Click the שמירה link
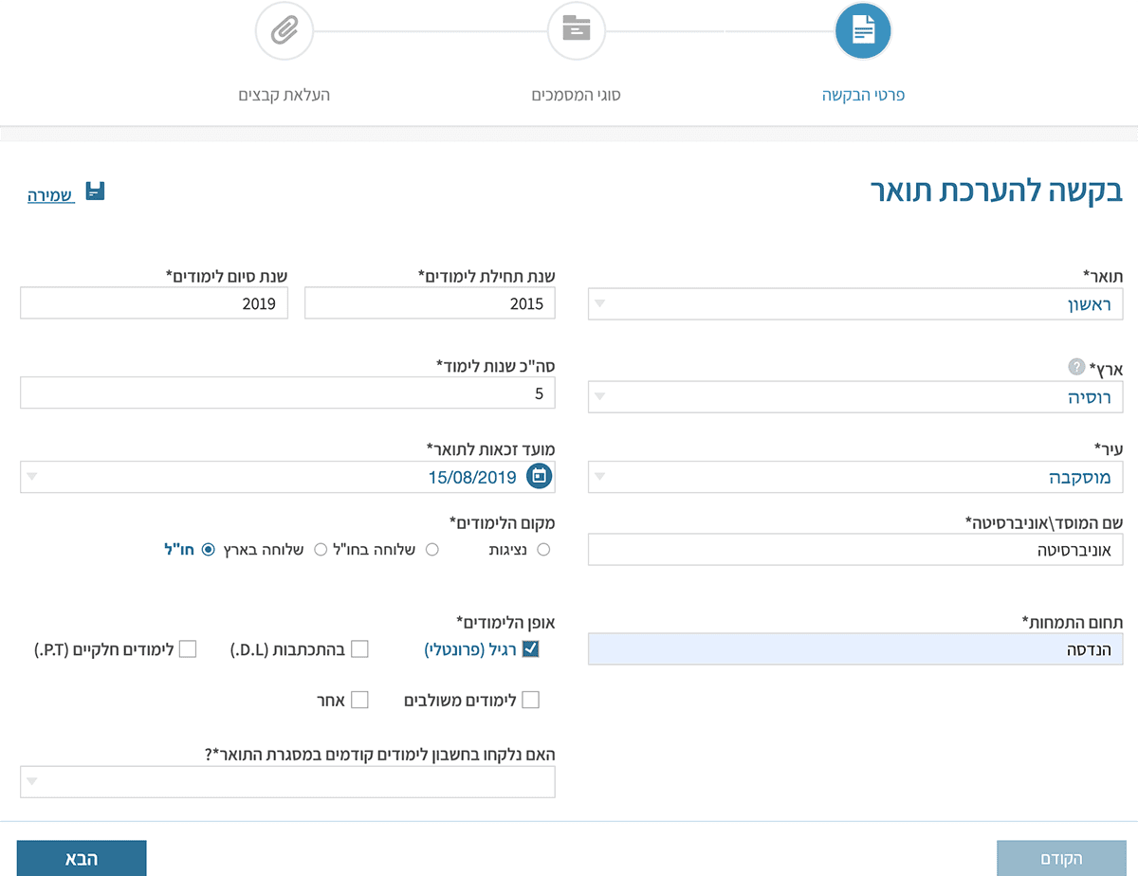 (50, 196)
